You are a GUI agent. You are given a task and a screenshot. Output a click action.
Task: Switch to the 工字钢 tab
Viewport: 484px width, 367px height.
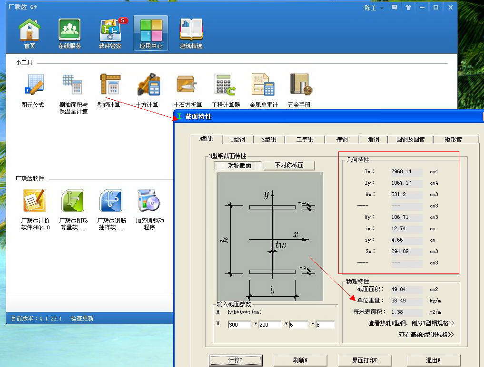tap(305, 140)
